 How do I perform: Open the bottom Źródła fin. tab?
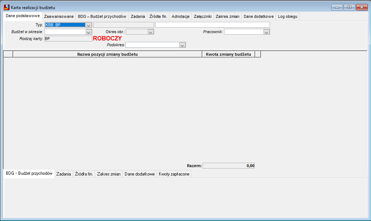(x=84, y=174)
